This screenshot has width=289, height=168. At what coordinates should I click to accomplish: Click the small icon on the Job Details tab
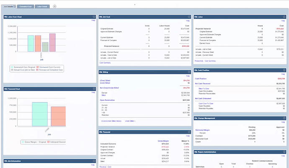click(15, 6)
